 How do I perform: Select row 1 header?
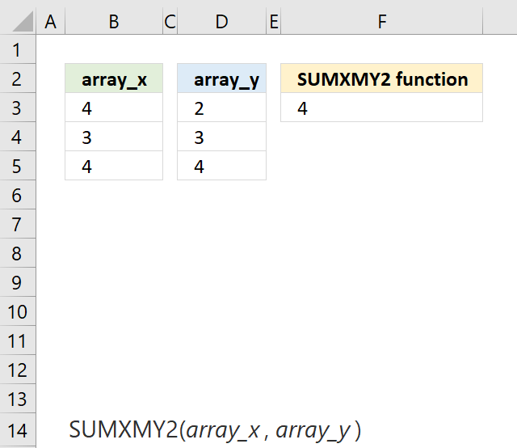pyautogui.click(x=18, y=49)
